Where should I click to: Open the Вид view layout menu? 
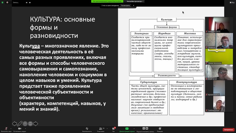[232, 2]
